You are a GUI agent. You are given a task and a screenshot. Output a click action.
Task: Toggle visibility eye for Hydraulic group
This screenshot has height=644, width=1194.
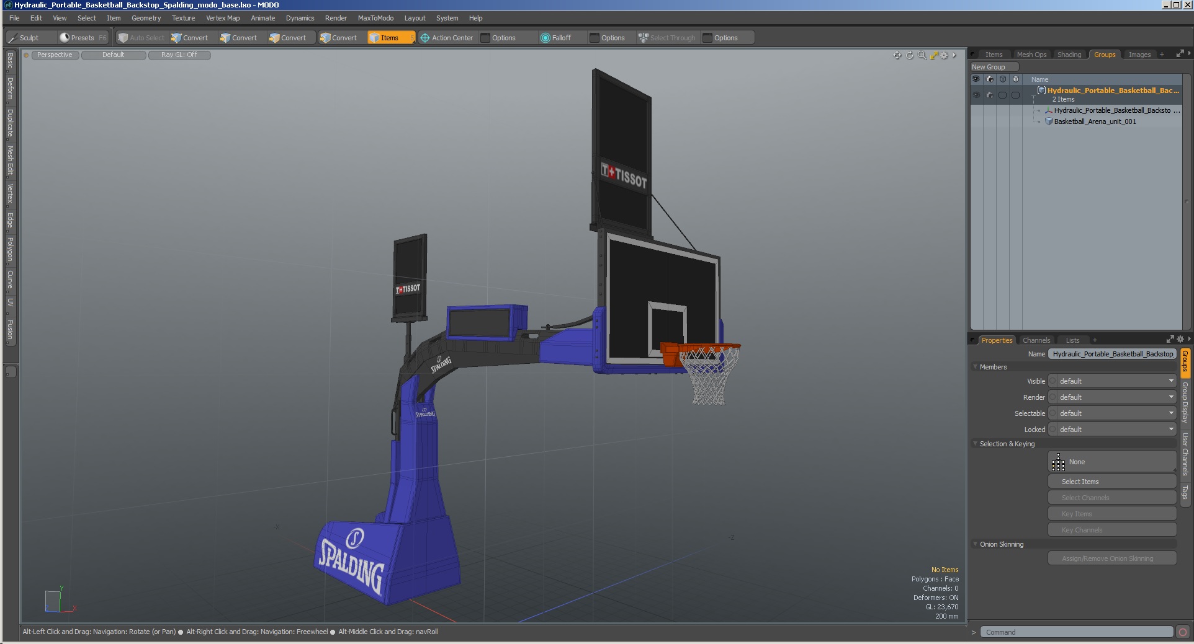[x=976, y=95]
